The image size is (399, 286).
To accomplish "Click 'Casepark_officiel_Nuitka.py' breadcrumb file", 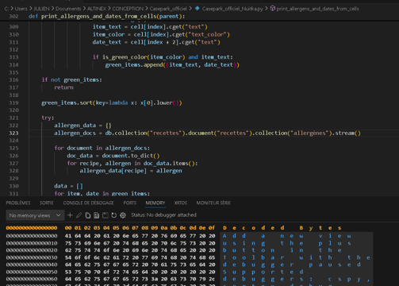I will pyautogui.click(x=232, y=9).
